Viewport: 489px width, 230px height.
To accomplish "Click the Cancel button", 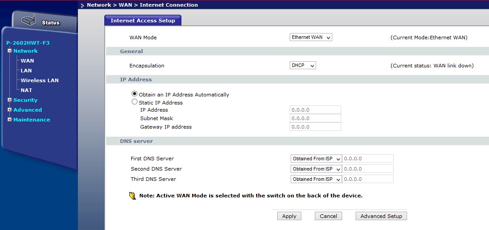I will point(328,216).
